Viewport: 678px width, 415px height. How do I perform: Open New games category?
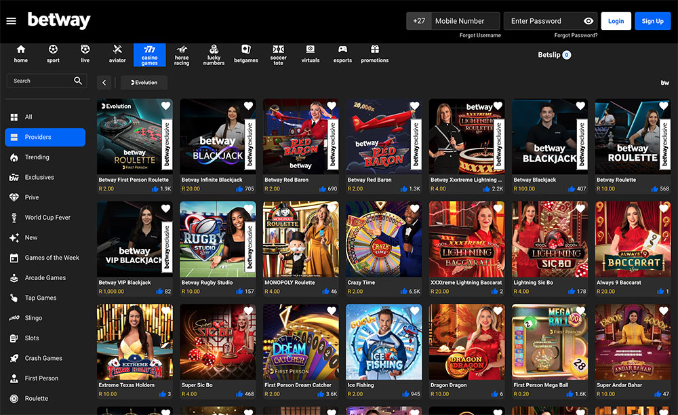pos(45,237)
